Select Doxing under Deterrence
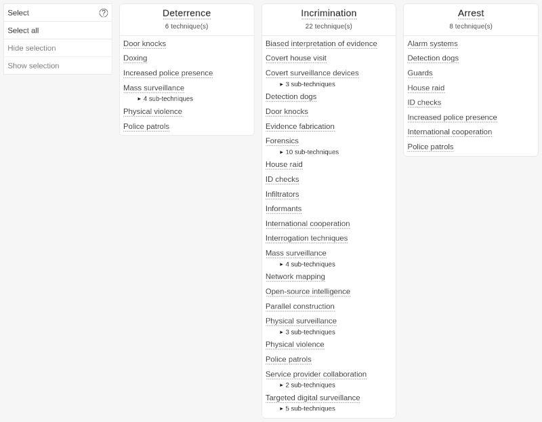Image resolution: width=542 pixels, height=422 pixels. [135, 58]
